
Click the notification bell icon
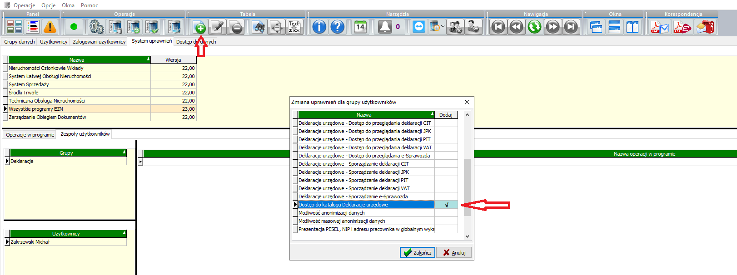pos(385,27)
